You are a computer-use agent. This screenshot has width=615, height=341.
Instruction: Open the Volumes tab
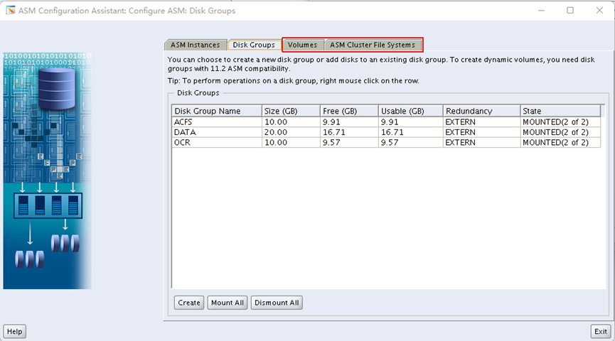click(x=302, y=45)
